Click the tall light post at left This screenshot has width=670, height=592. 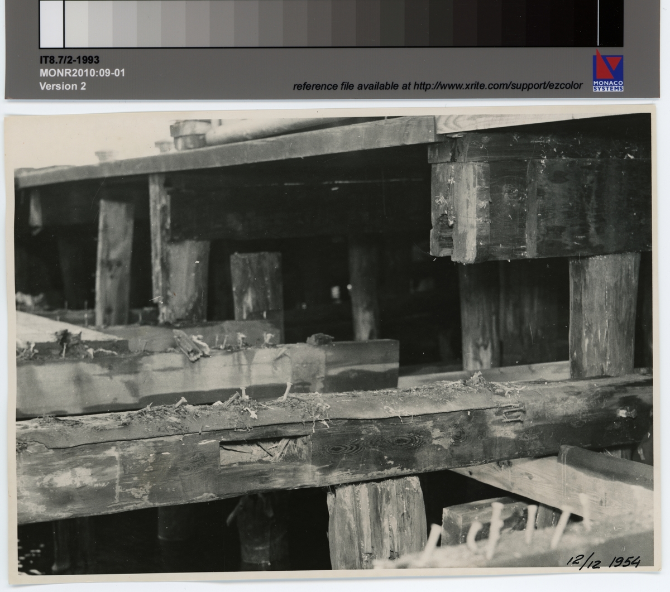tap(114, 261)
